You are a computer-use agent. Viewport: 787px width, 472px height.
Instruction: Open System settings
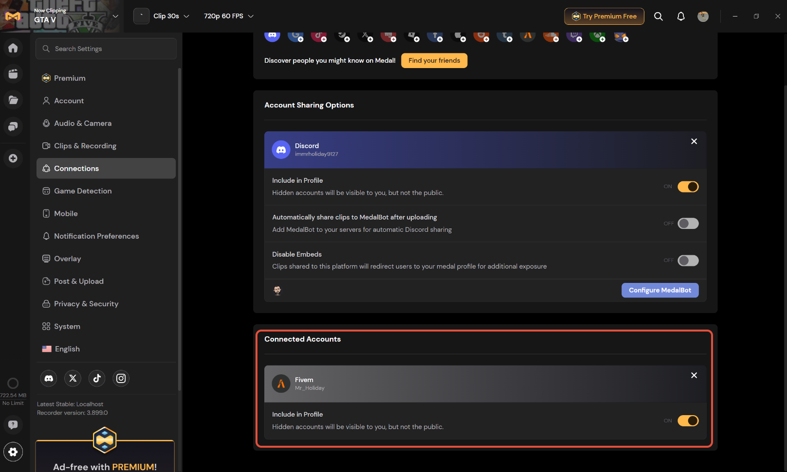[x=106, y=326]
